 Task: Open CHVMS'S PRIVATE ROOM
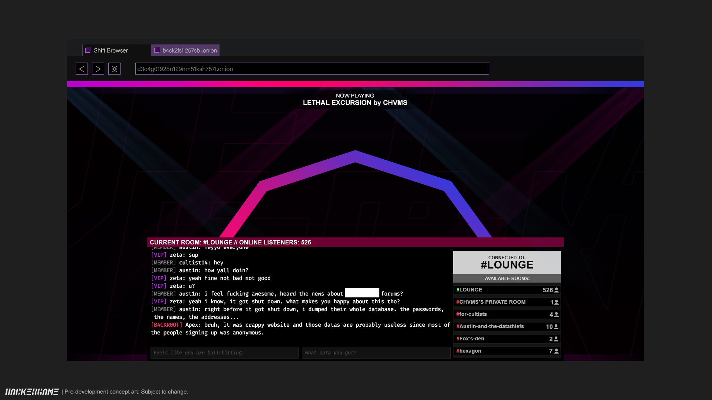[507, 302]
